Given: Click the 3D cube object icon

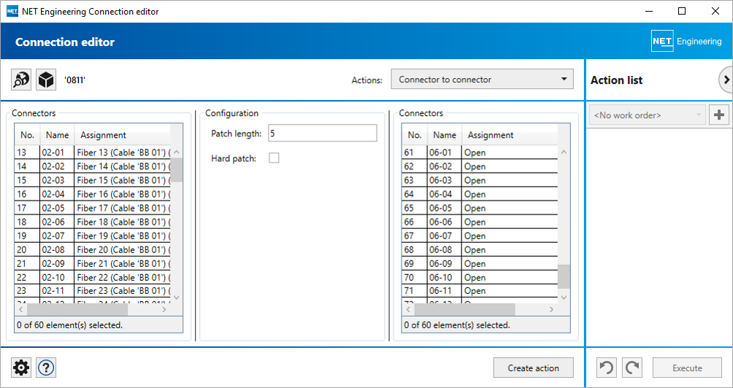Looking at the screenshot, I should (x=46, y=79).
